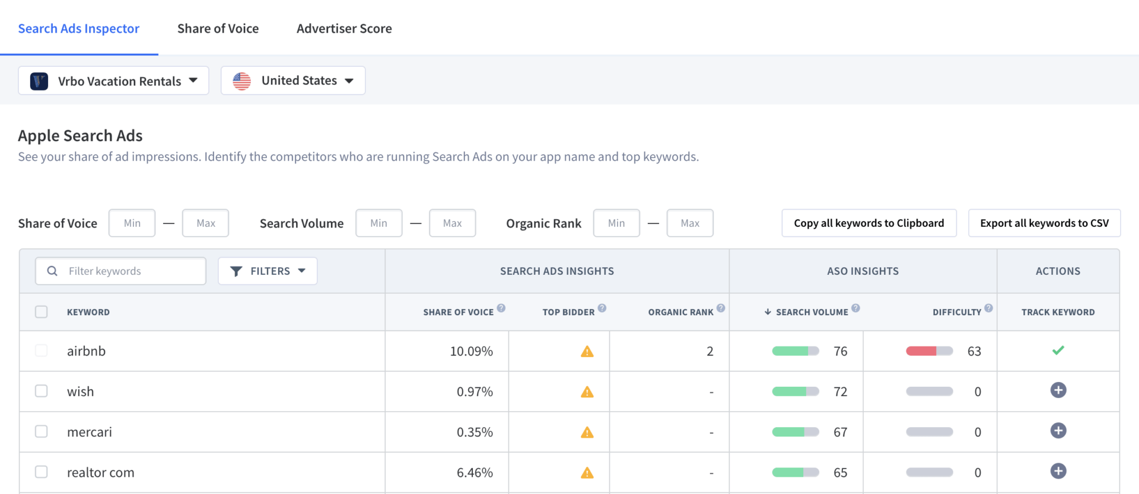The height and width of the screenshot is (494, 1139).
Task: Track the wish keyword with plus icon
Action: click(1058, 390)
